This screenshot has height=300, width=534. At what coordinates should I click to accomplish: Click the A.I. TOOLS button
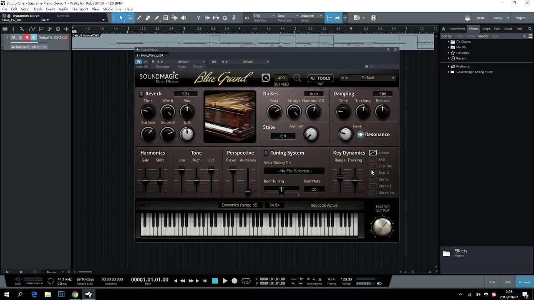320,78
